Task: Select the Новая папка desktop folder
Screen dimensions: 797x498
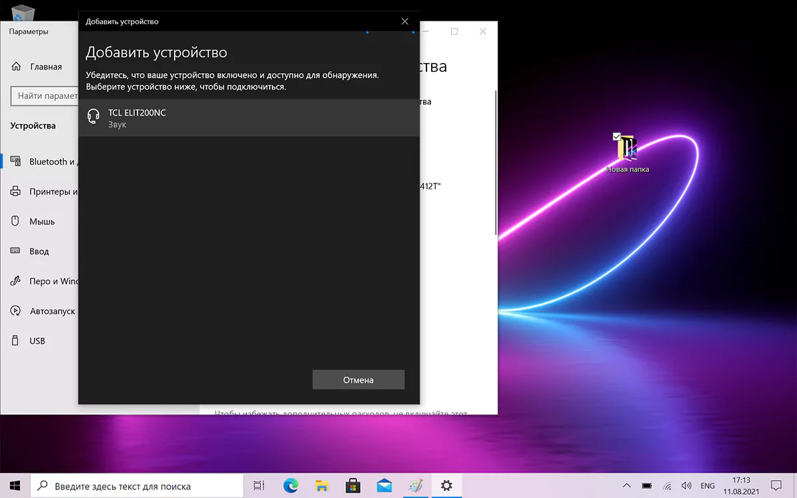Action: point(627,154)
